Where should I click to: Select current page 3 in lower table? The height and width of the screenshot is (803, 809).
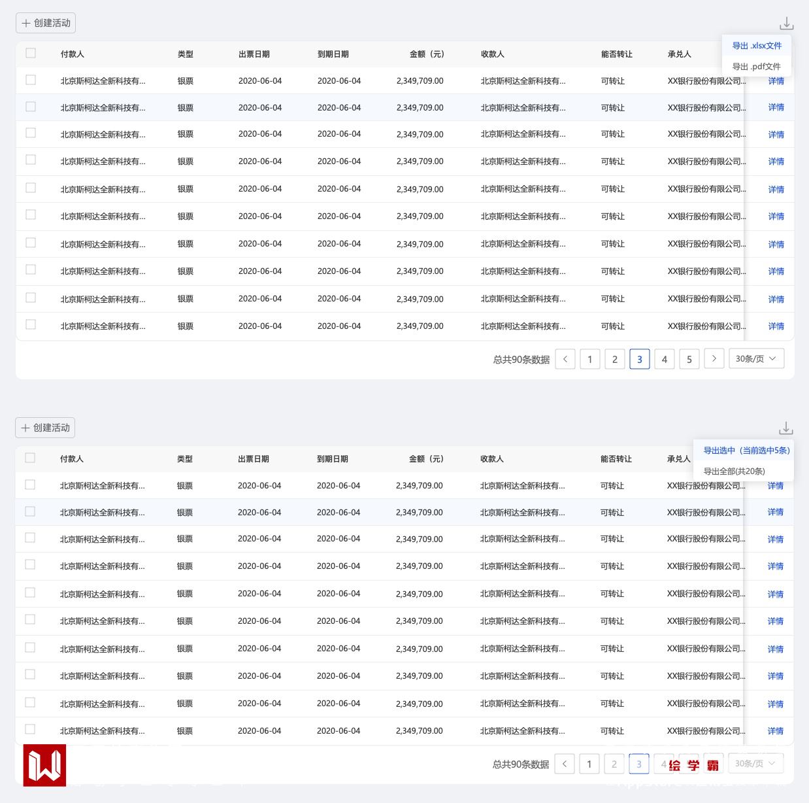click(639, 764)
